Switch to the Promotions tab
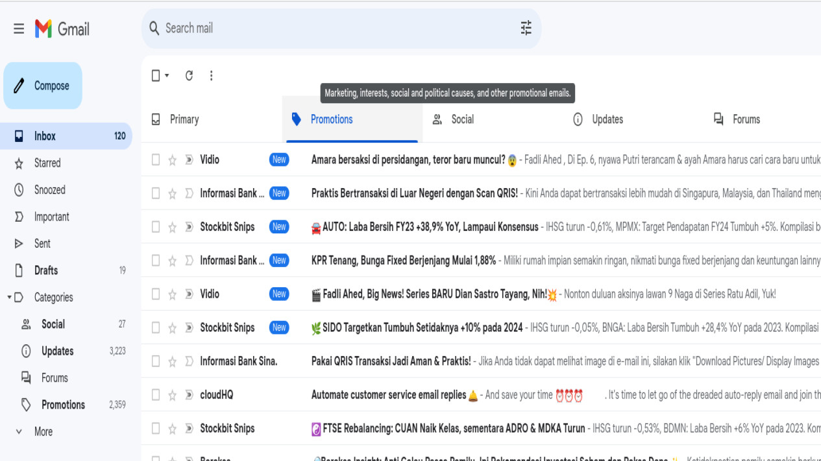The height and width of the screenshot is (461, 821). tap(352, 119)
